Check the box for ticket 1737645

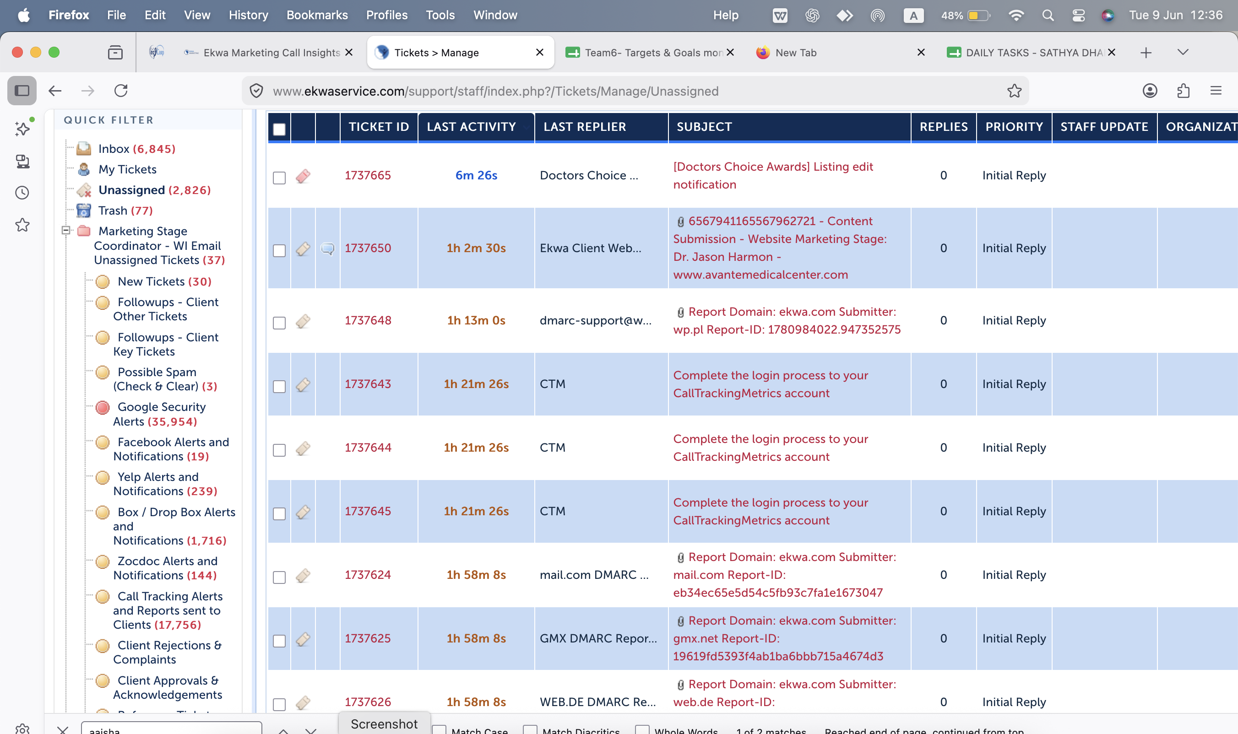pos(279,513)
